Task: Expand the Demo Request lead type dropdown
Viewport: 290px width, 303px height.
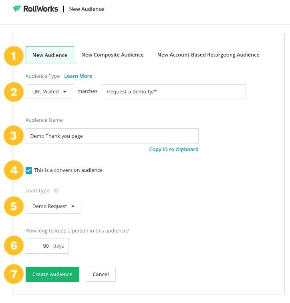Action: pyautogui.click(x=54, y=206)
